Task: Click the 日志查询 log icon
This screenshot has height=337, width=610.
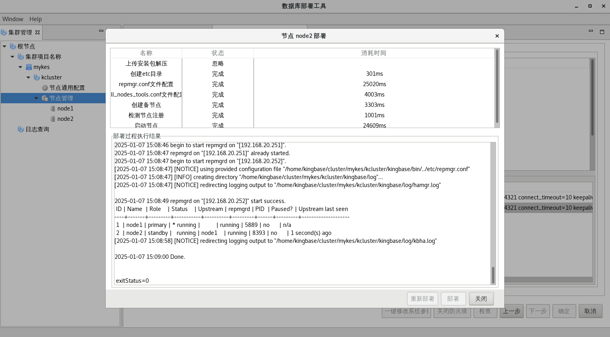Action: pos(21,129)
